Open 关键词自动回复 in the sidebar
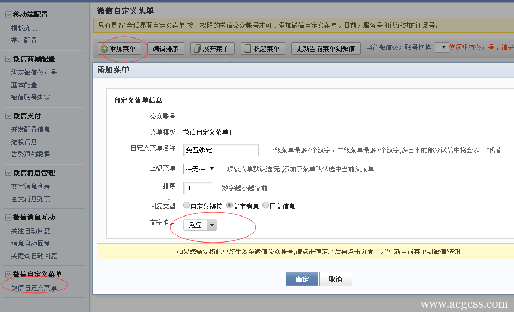Viewport: 514px width, 312px height. (34, 256)
